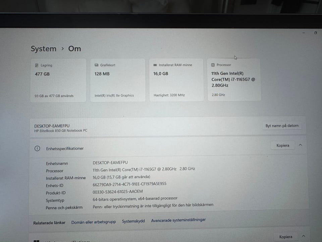Collapse the Windows specifications section chevron
This screenshot has width=322, height=242.
pos(304,236)
